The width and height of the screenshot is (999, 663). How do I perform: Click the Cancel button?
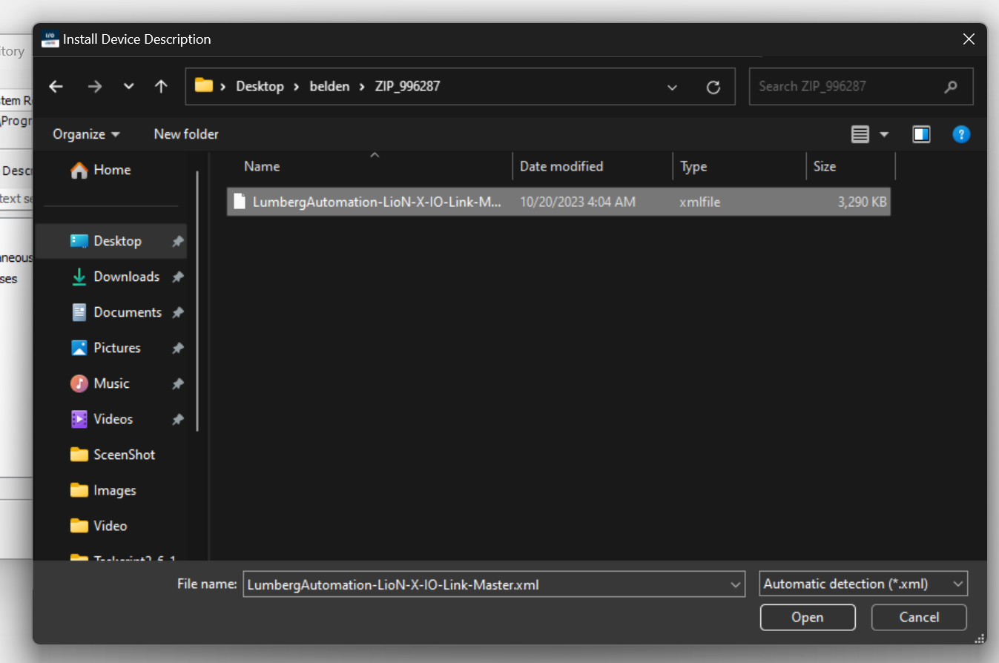(x=919, y=617)
